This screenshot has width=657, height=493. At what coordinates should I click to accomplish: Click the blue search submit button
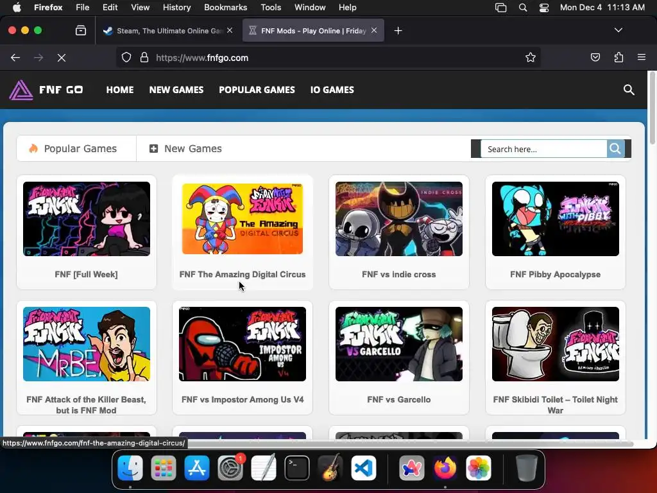[615, 149]
